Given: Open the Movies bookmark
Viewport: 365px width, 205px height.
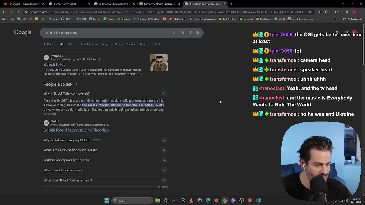Looking at the screenshot, I should 95,19.
